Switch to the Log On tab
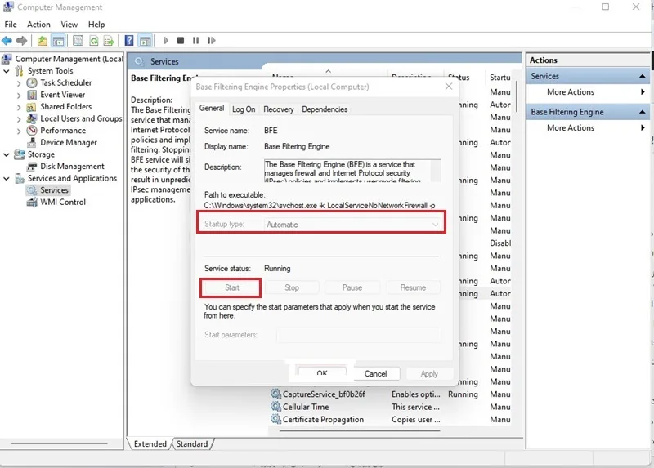This screenshot has height=468, width=654. click(244, 109)
